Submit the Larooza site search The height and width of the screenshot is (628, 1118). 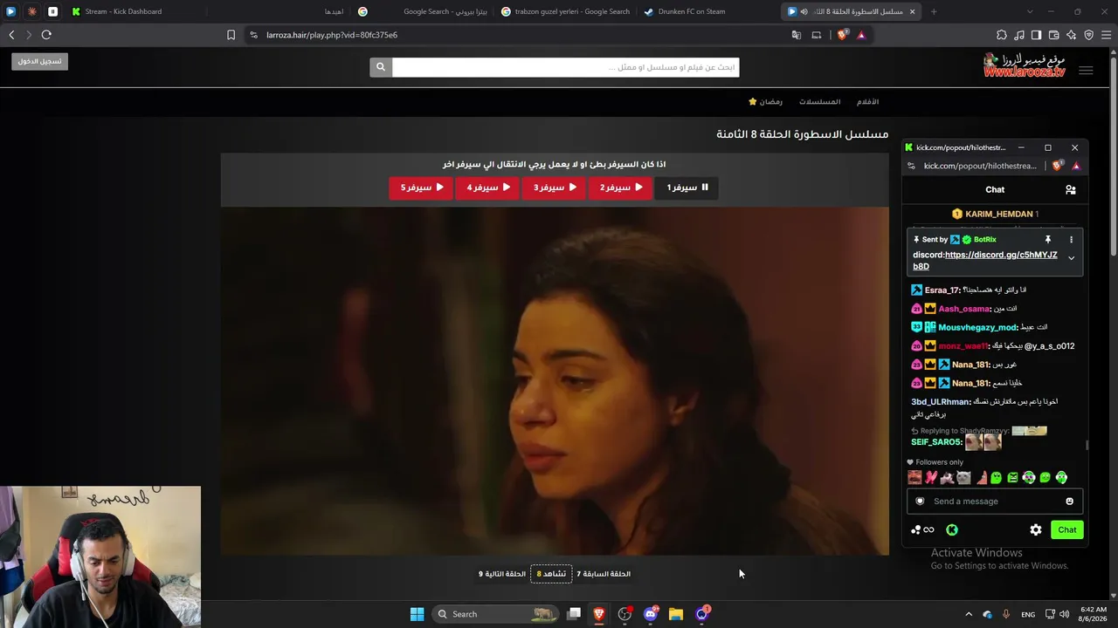381,67
